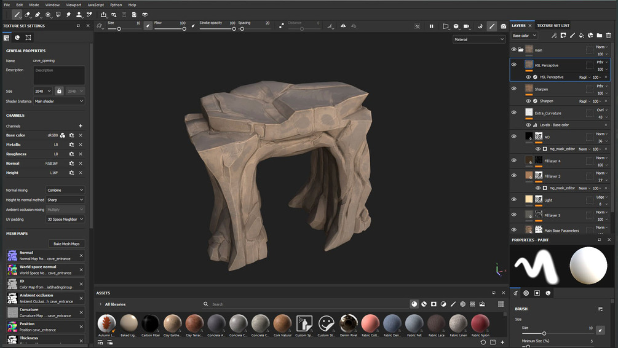Switch assets view to grid icon
618x348 pixels.
click(501, 304)
